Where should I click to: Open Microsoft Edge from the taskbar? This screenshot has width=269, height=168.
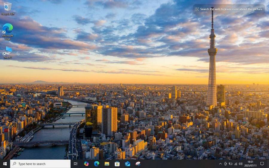pos(97,164)
